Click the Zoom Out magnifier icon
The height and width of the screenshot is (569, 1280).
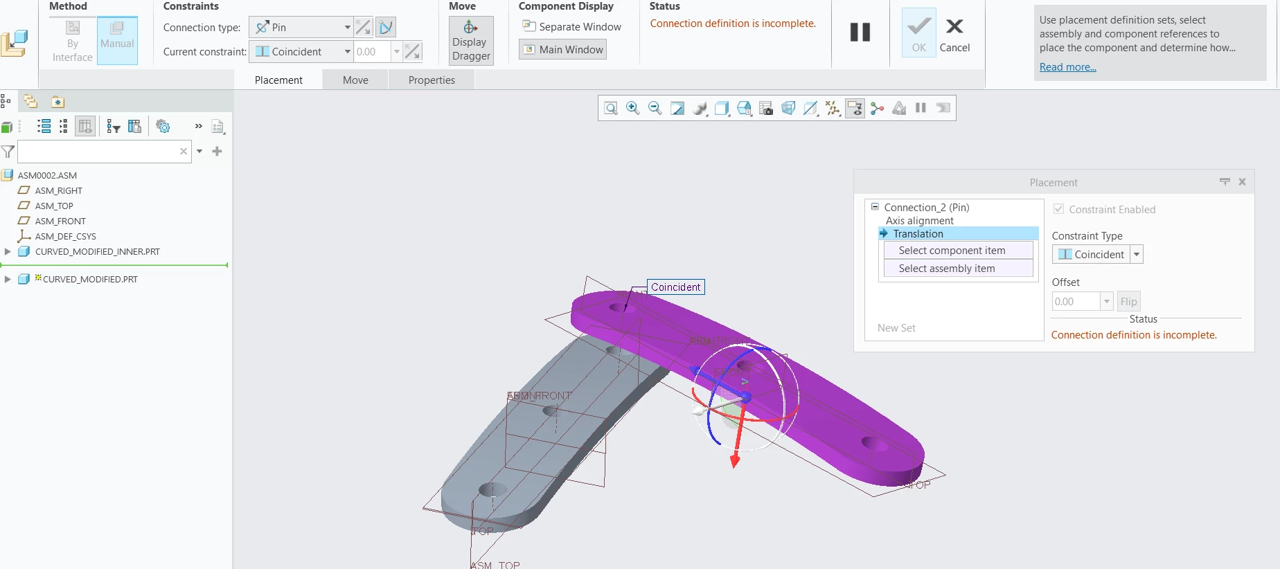pos(655,108)
